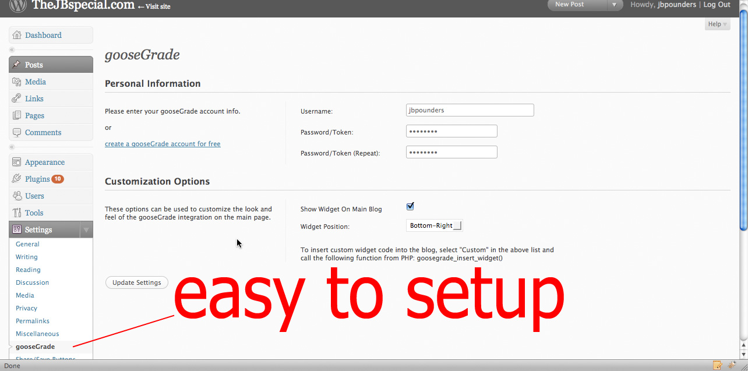748x371 pixels.
Task: Open the New Post dropdown arrow
Action: tap(615, 5)
